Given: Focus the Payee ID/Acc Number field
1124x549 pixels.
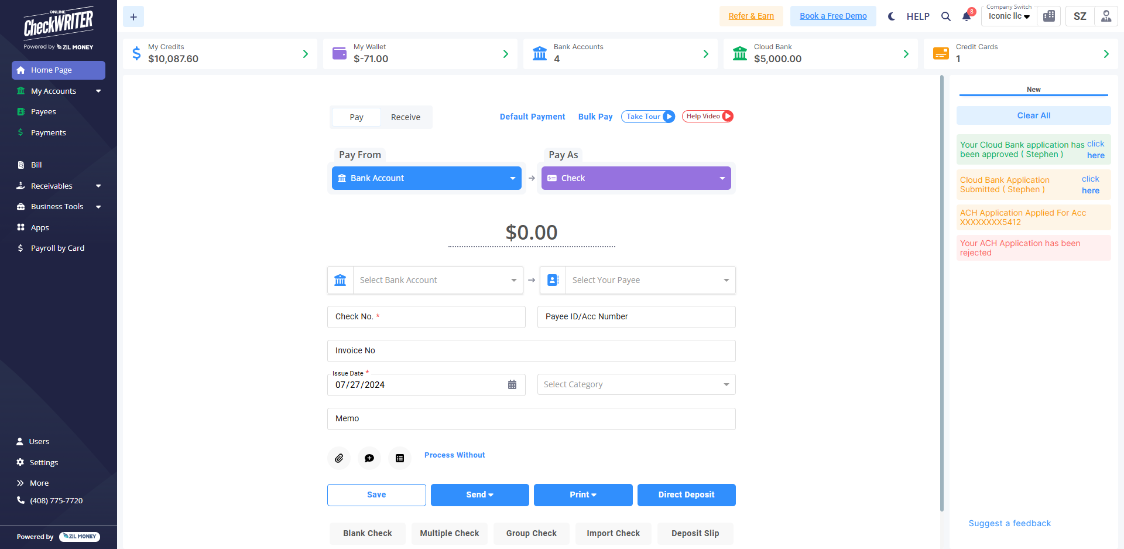Looking at the screenshot, I should coord(636,317).
